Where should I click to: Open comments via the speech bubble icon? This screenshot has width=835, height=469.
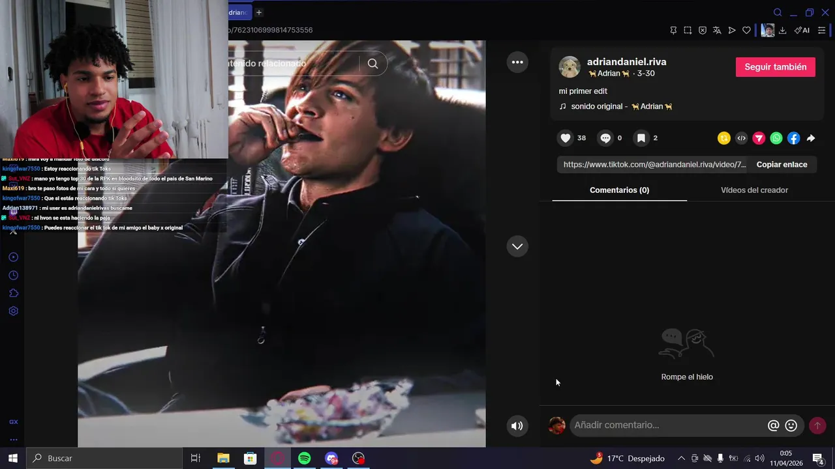[x=605, y=138]
